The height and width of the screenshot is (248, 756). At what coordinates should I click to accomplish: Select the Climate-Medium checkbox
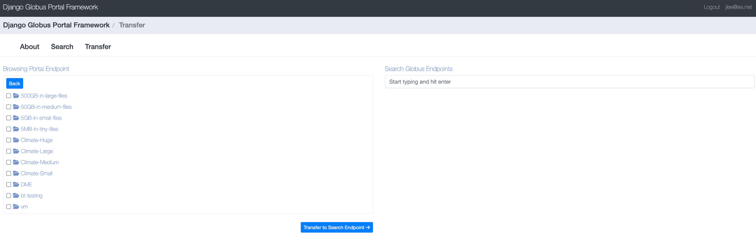(x=9, y=162)
